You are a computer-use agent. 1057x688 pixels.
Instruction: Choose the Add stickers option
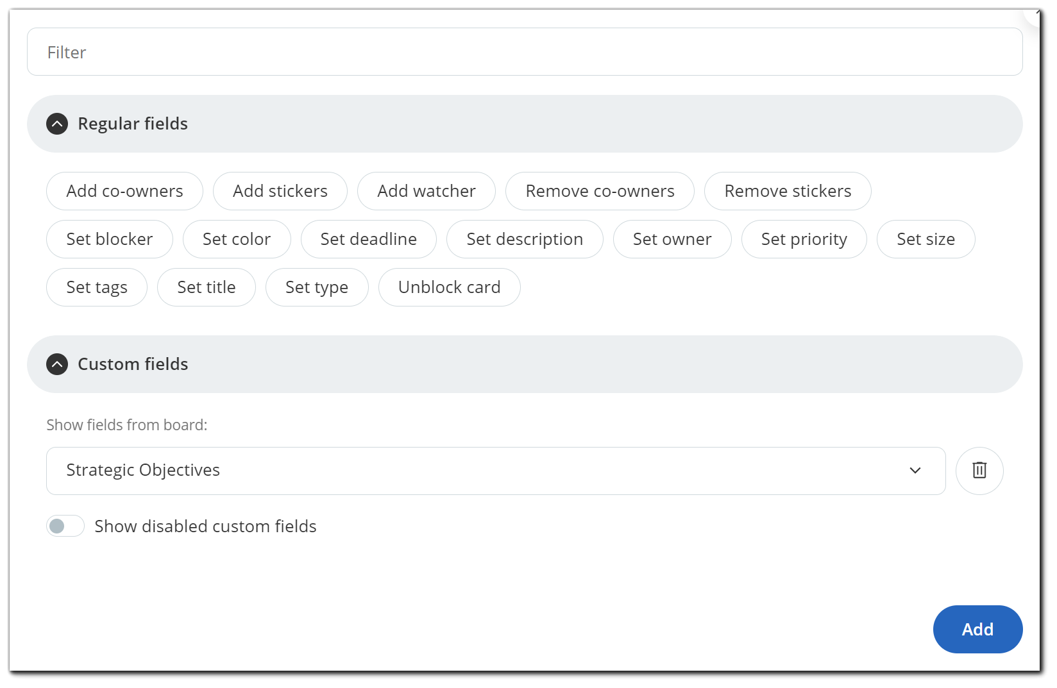click(280, 191)
